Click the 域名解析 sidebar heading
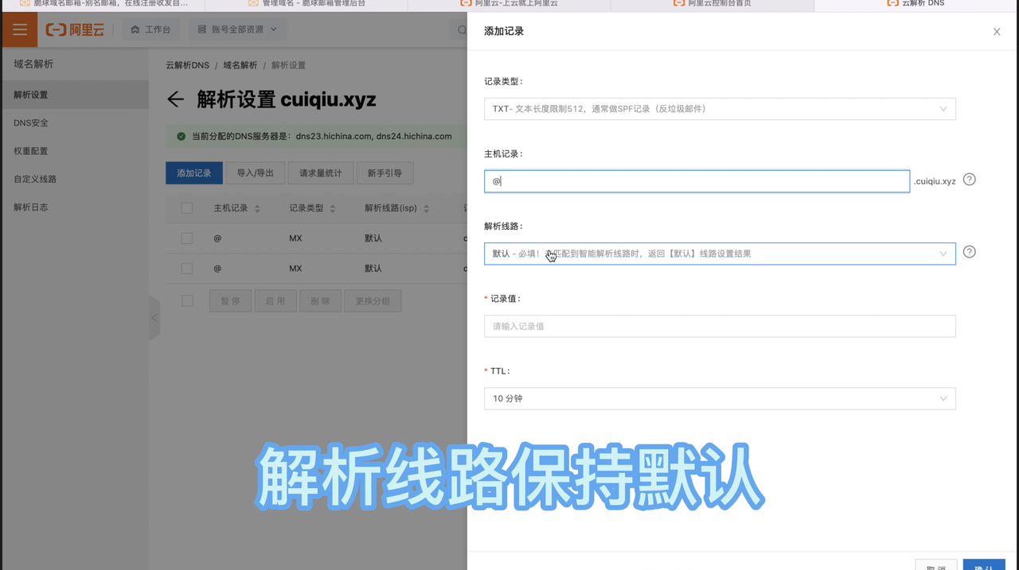Image resolution: width=1019 pixels, height=570 pixels. click(33, 64)
